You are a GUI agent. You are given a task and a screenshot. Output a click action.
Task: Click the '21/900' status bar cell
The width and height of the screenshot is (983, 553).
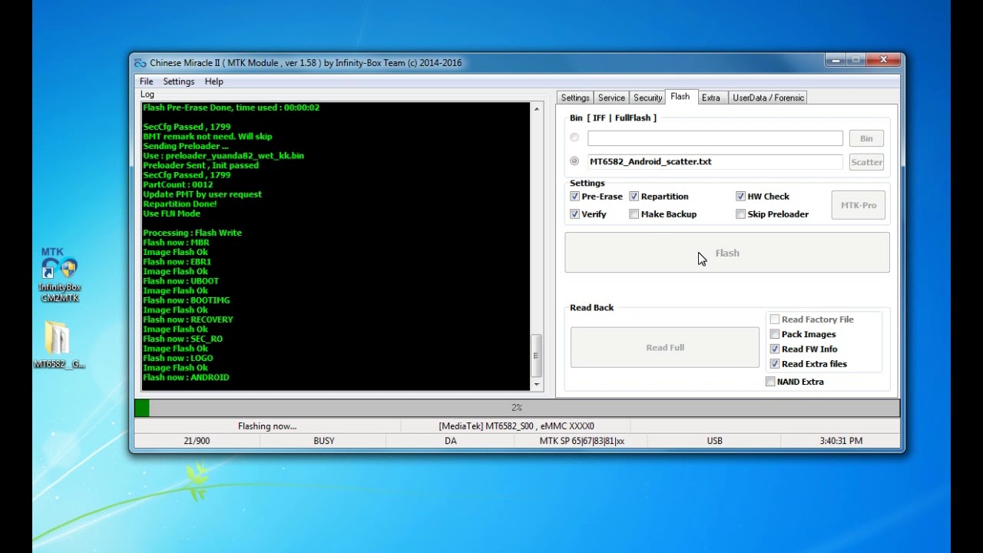tap(197, 441)
